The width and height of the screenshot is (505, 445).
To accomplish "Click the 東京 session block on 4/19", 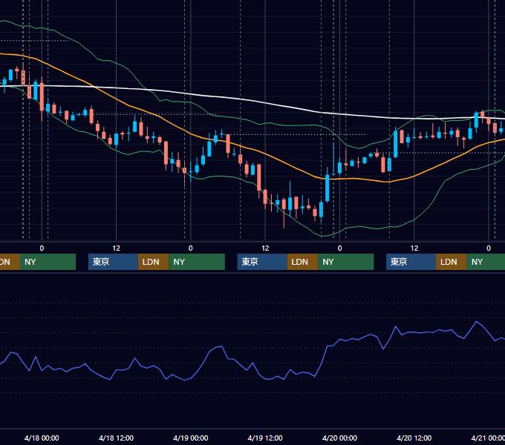I will [x=262, y=262].
